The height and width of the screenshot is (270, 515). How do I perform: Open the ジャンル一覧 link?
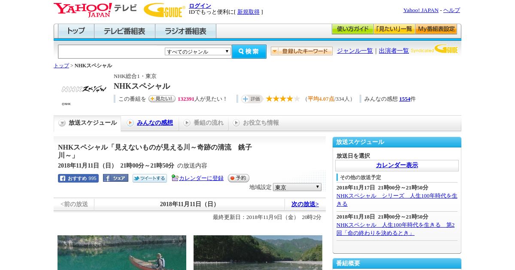[355, 51]
